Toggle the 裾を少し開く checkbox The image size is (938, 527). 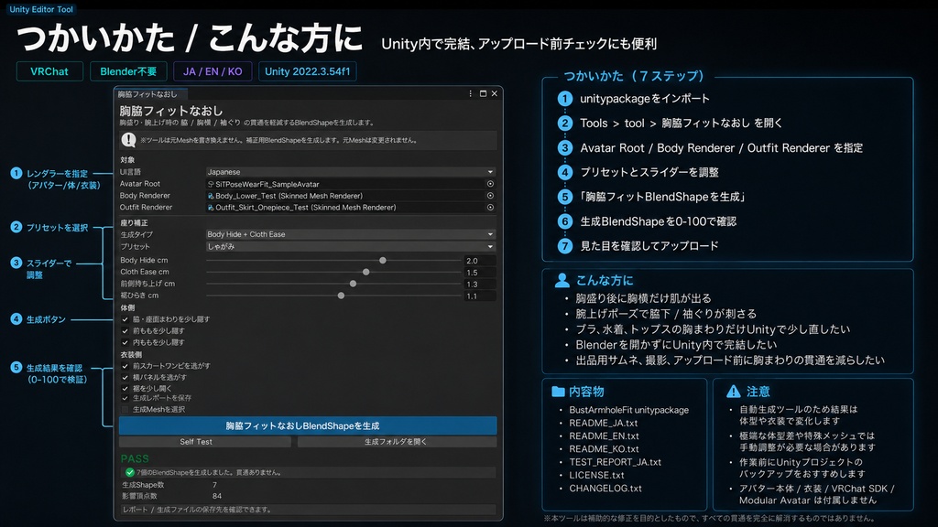click(125, 388)
